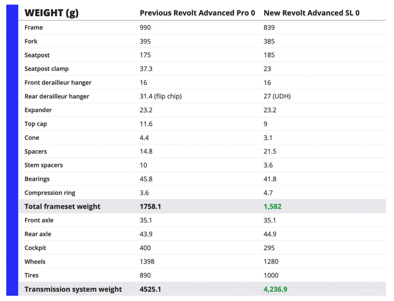Click the Wheels value 1398
394x301 pixels.
(x=147, y=261)
